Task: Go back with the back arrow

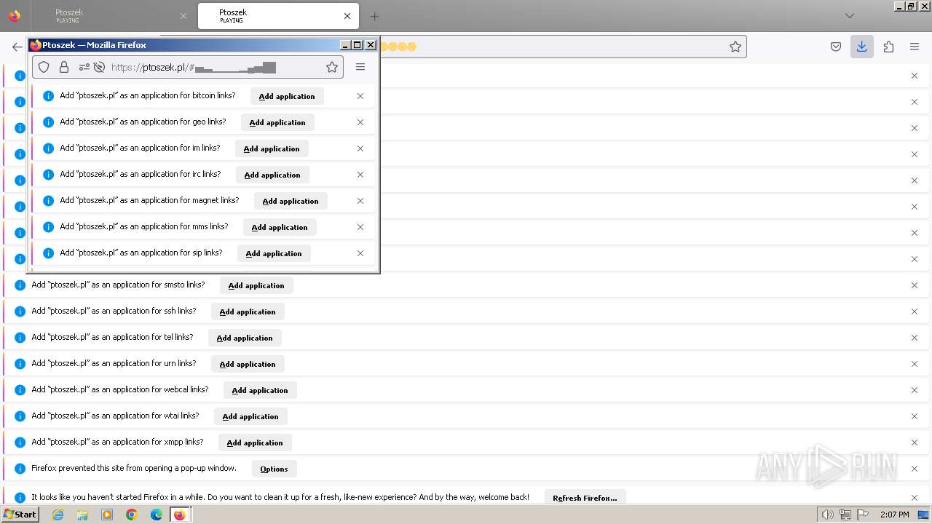Action: tap(17, 47)
